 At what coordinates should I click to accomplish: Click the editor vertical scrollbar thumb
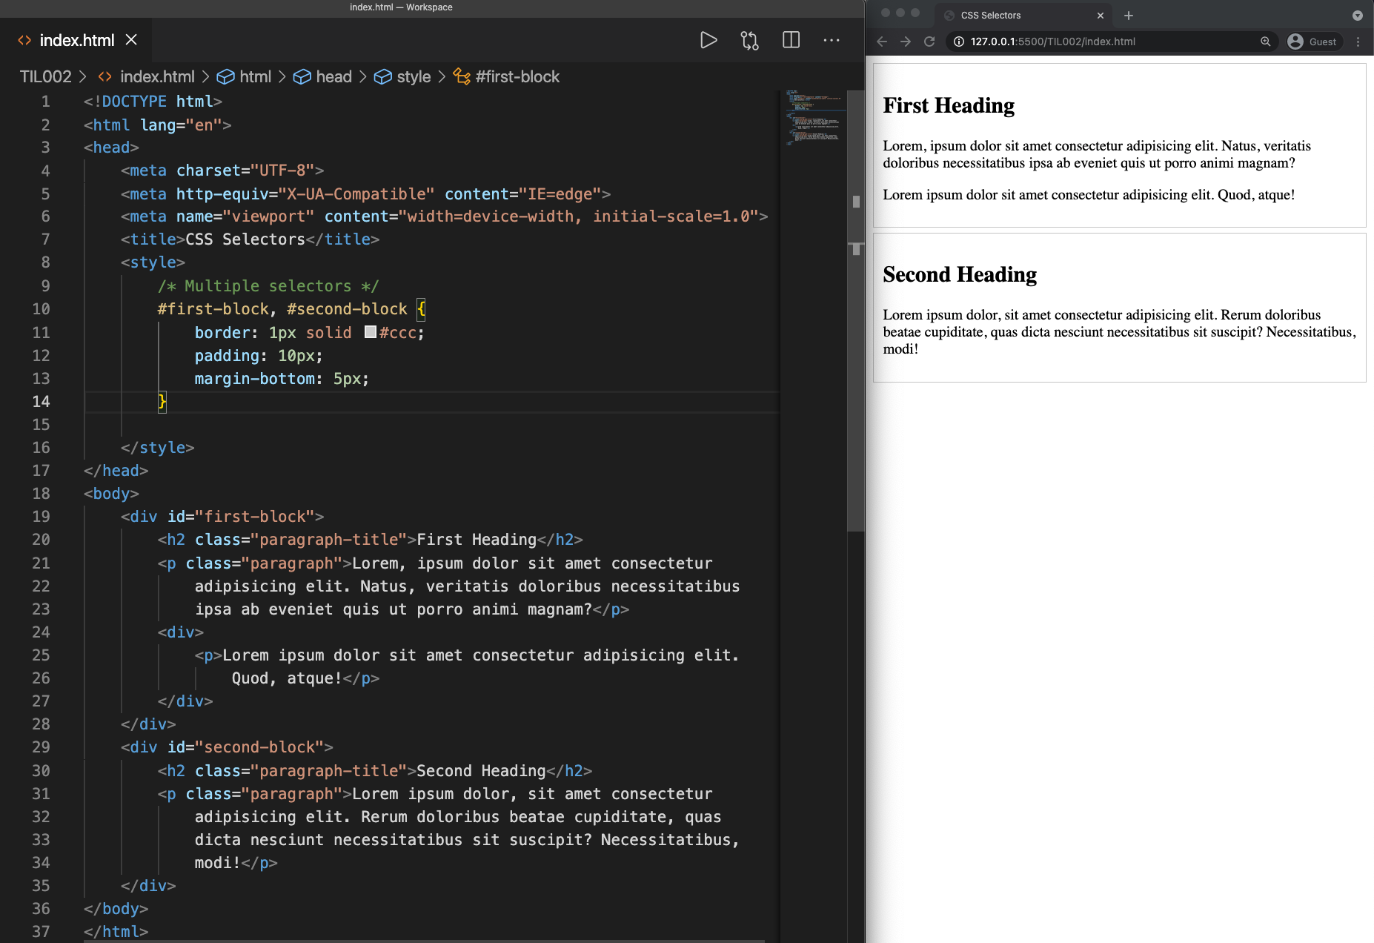pos(856,311)
